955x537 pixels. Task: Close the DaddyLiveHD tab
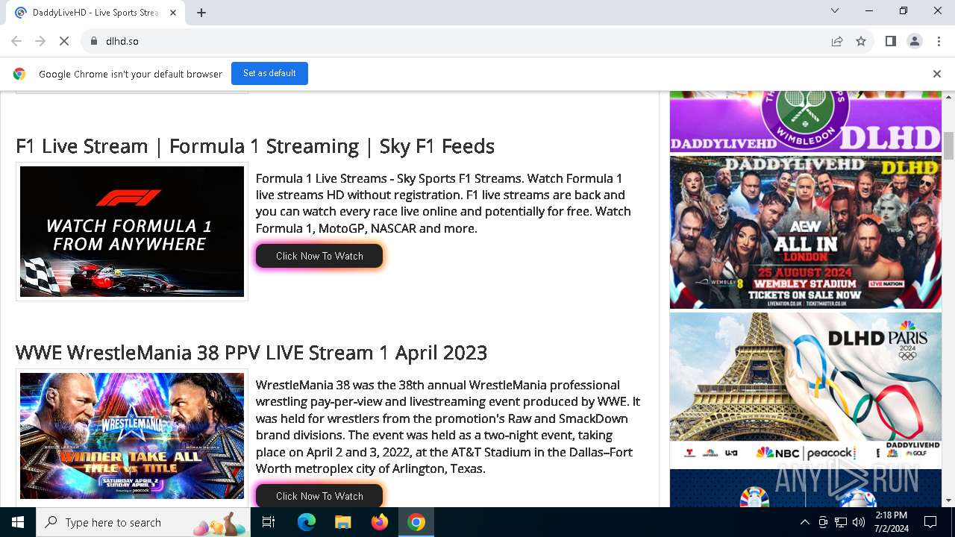pos(173,13)
